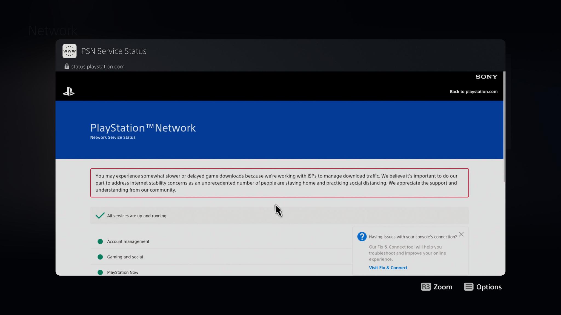
Task: Click Account management green status dot
Action: [100, 241]
